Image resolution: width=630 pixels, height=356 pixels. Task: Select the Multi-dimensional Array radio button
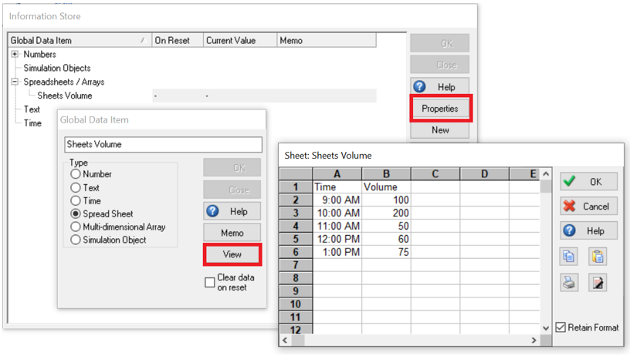pos(76,227)
